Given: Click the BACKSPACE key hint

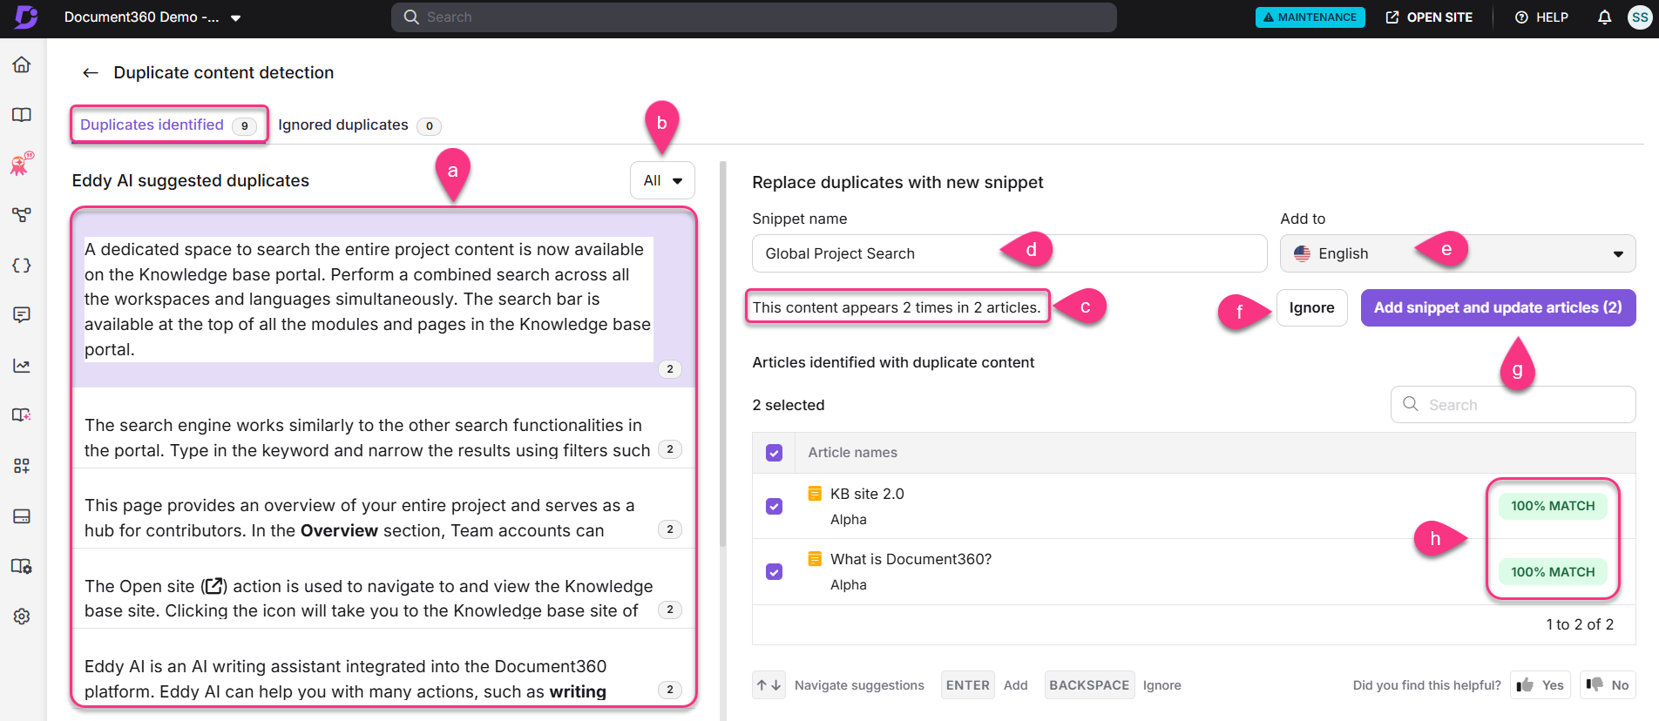Looking at the screenshot, I should point(1089,685).
